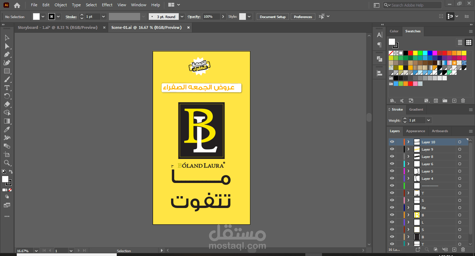Select the Curvature tool
The height and width of the screenshot is (256, 475).
pos(7,63)
